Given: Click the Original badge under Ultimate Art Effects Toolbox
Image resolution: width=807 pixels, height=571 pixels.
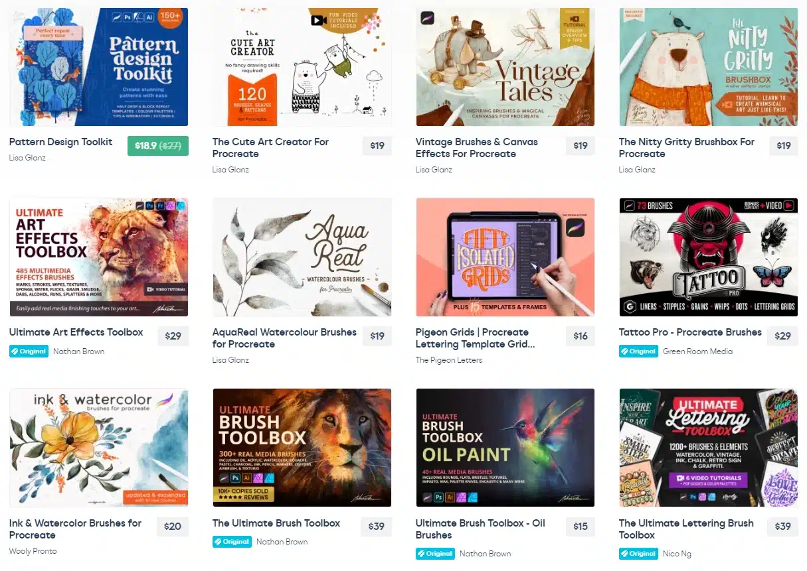Looking at the screenshot, I should coord(29,351).
